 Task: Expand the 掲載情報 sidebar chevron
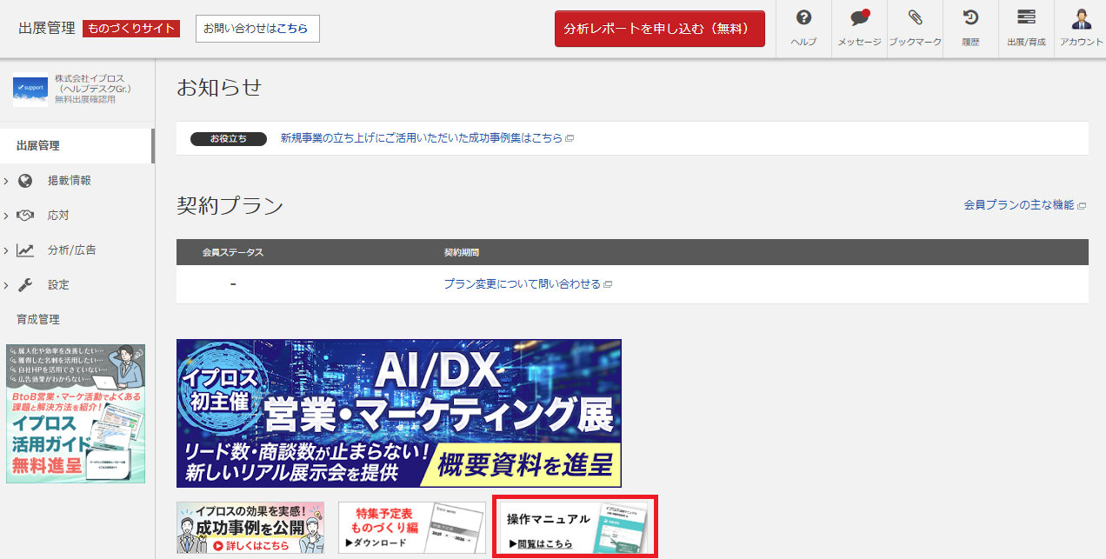coord(6,181)
